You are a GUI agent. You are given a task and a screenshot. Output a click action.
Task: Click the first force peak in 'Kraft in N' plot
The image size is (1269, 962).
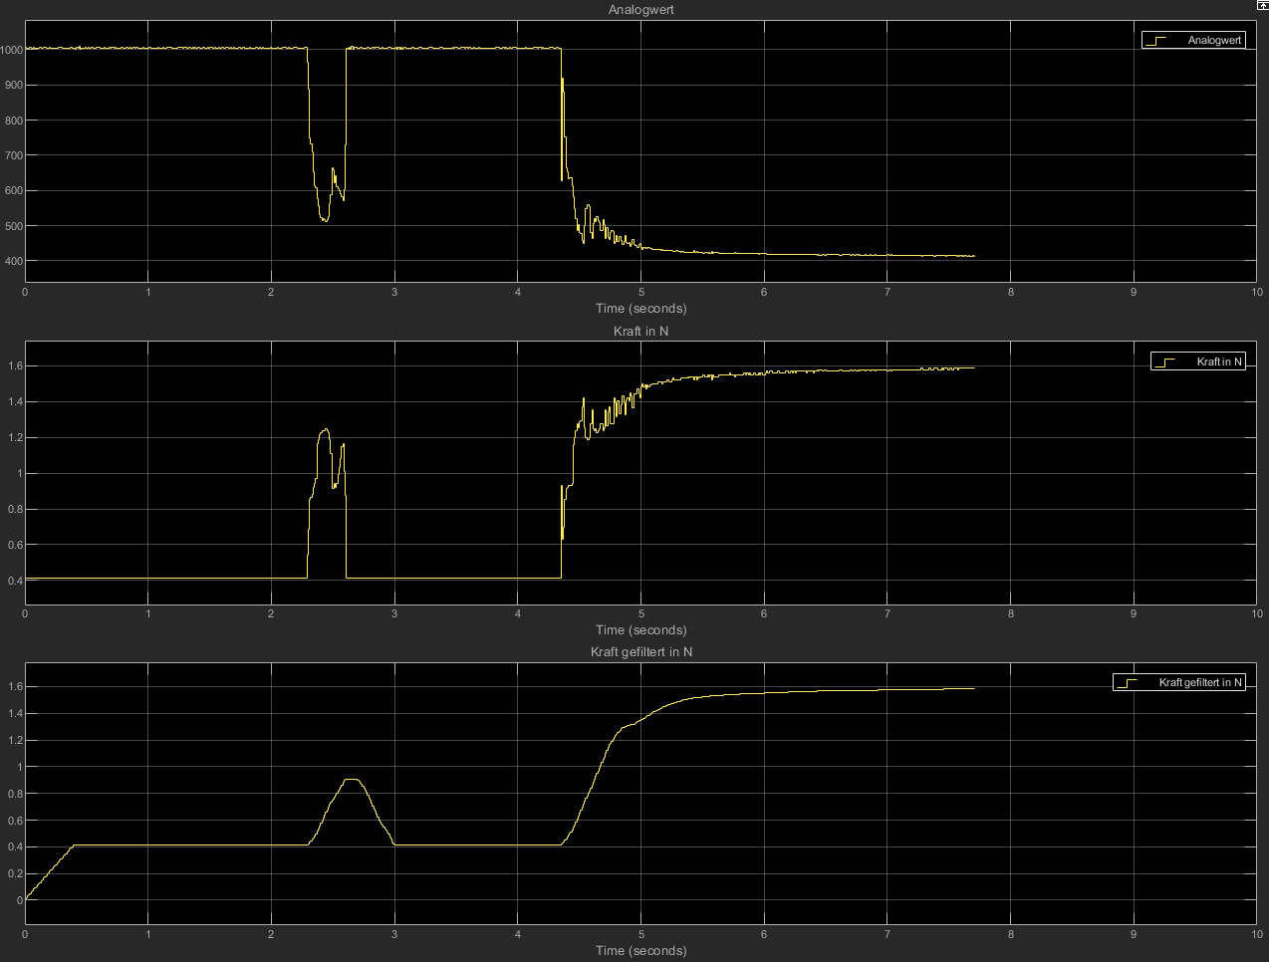pos(324,430)
